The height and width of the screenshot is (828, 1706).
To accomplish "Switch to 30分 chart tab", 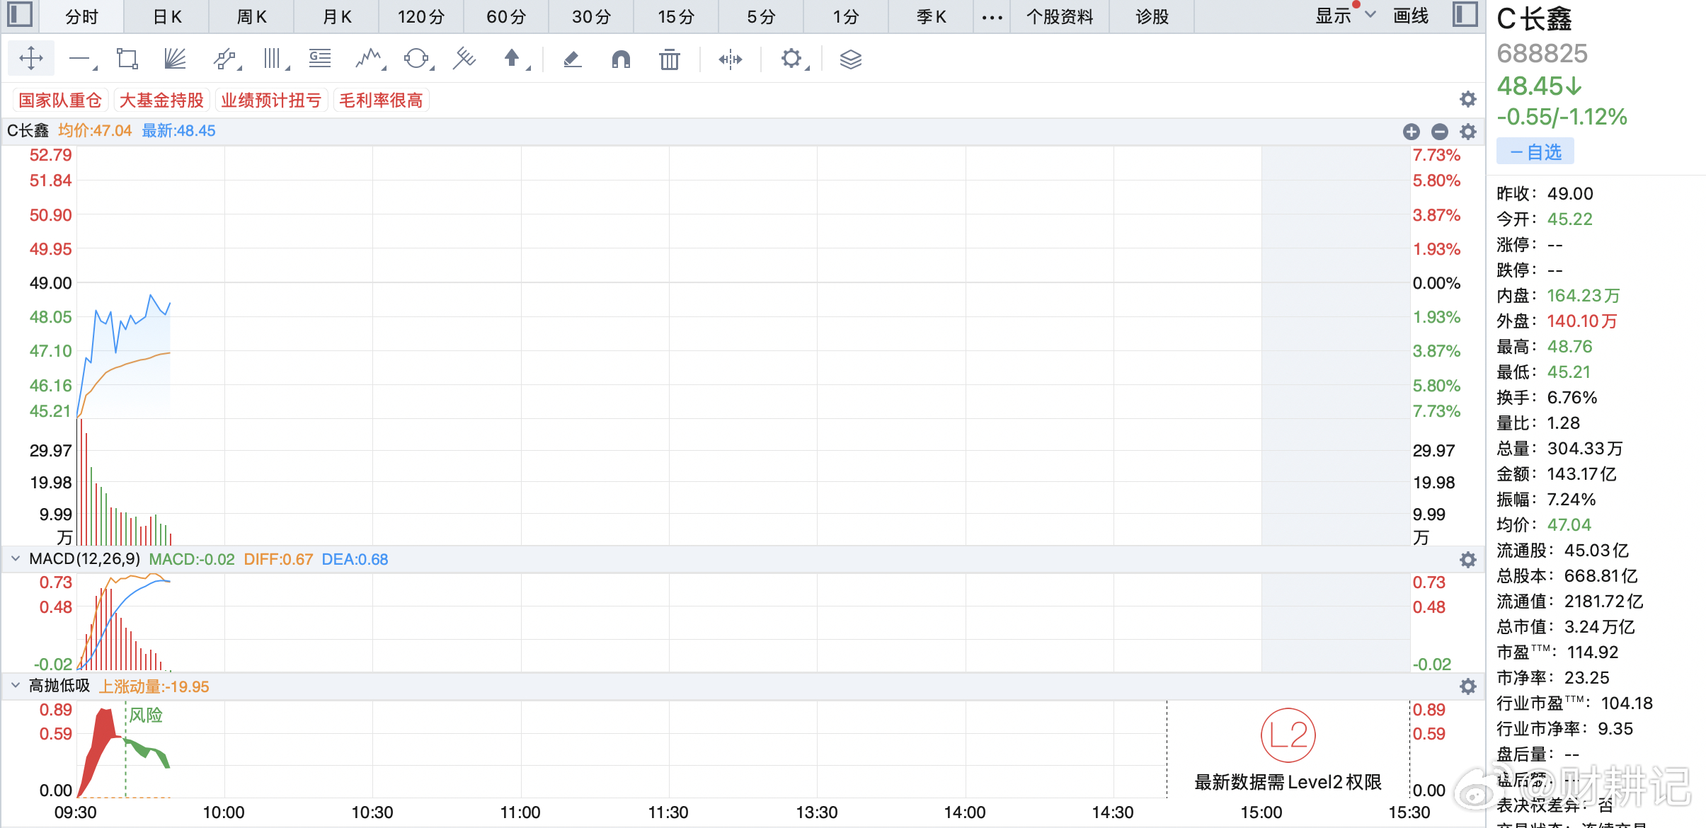I will click(591, 17).
